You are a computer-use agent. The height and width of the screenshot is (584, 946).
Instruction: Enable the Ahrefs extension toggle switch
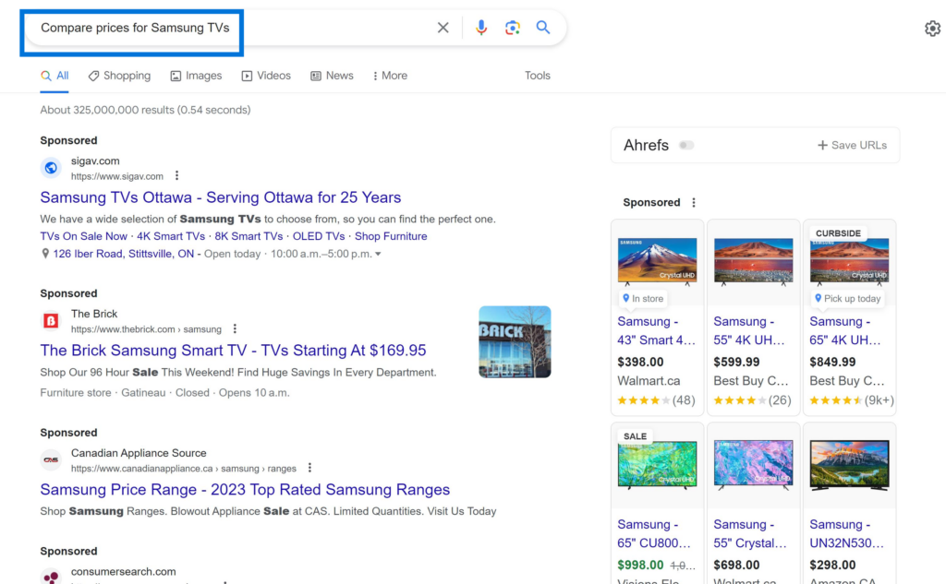point(686,145)
